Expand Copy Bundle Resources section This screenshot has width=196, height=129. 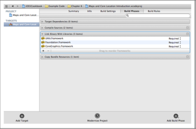42,57
